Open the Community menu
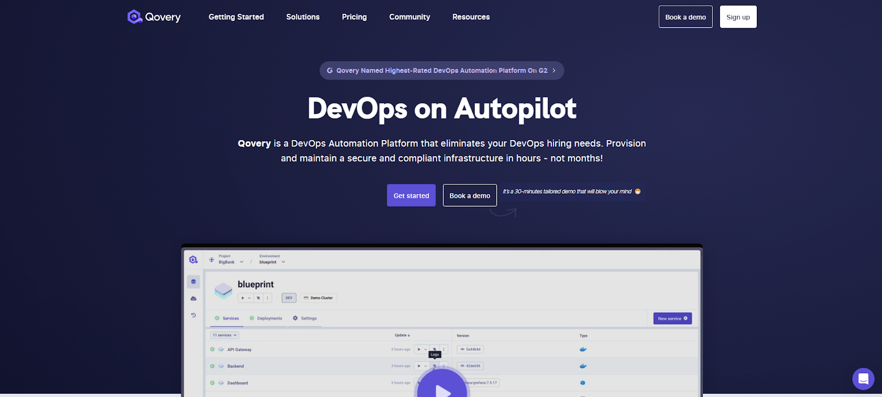This screenshot has width=882, height=397. tap(410, 17)
